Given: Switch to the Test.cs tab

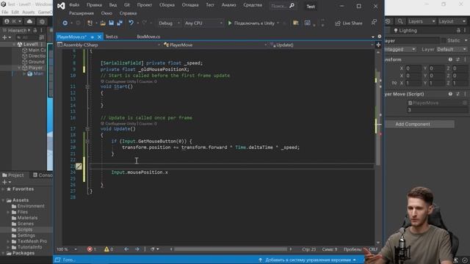Looking at the screenshot, I should point(112,37).
